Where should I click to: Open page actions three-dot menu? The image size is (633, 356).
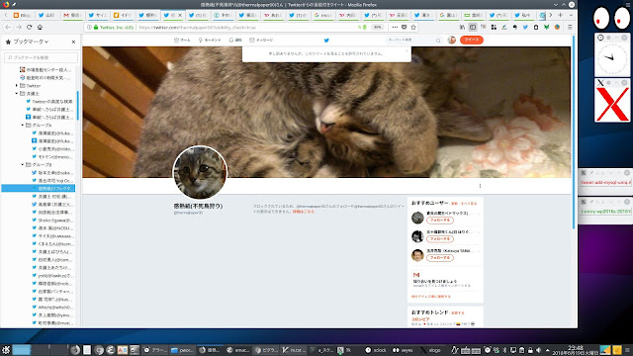tap(395, 27)
